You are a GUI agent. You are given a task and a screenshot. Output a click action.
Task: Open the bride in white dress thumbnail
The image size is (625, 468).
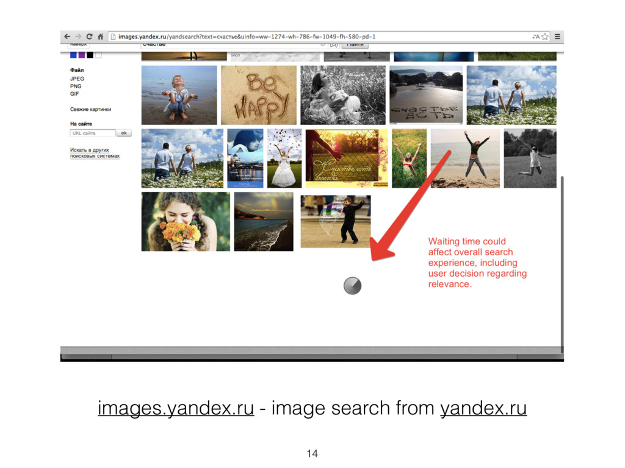point(284,158)
